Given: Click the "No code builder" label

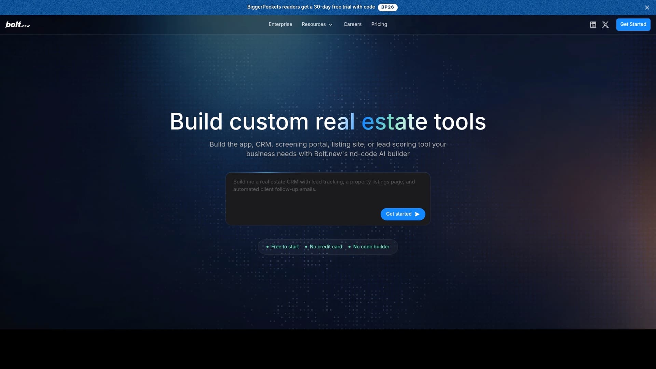Looking at the screenshot, I should (x=371, y=247).
